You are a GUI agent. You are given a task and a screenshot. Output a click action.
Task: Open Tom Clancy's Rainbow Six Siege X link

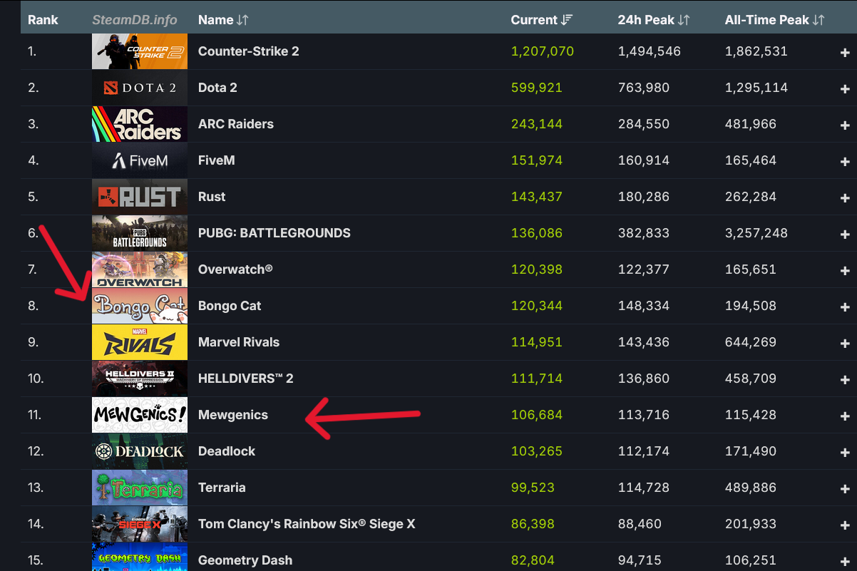pyautogui.click(x=307, y=524)
